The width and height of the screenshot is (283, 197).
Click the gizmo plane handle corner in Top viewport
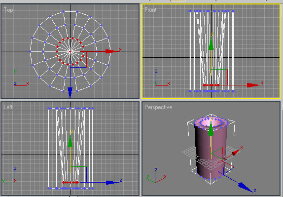pos(86,67)
